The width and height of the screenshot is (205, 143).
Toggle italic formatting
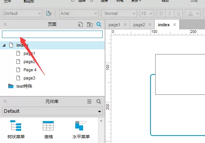coord(170,13)
